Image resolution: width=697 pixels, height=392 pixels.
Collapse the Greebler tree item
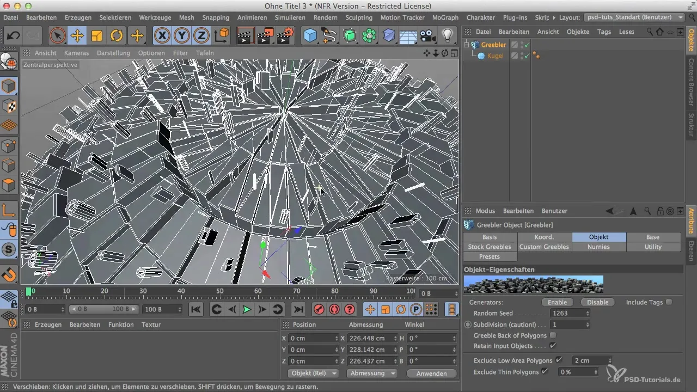click(467, 45)
